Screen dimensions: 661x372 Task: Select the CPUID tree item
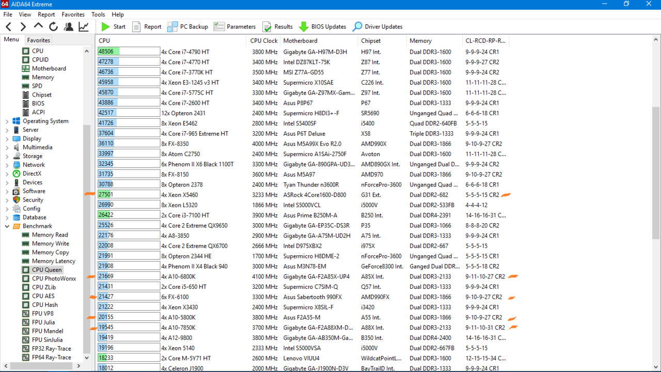coord(40,60)
